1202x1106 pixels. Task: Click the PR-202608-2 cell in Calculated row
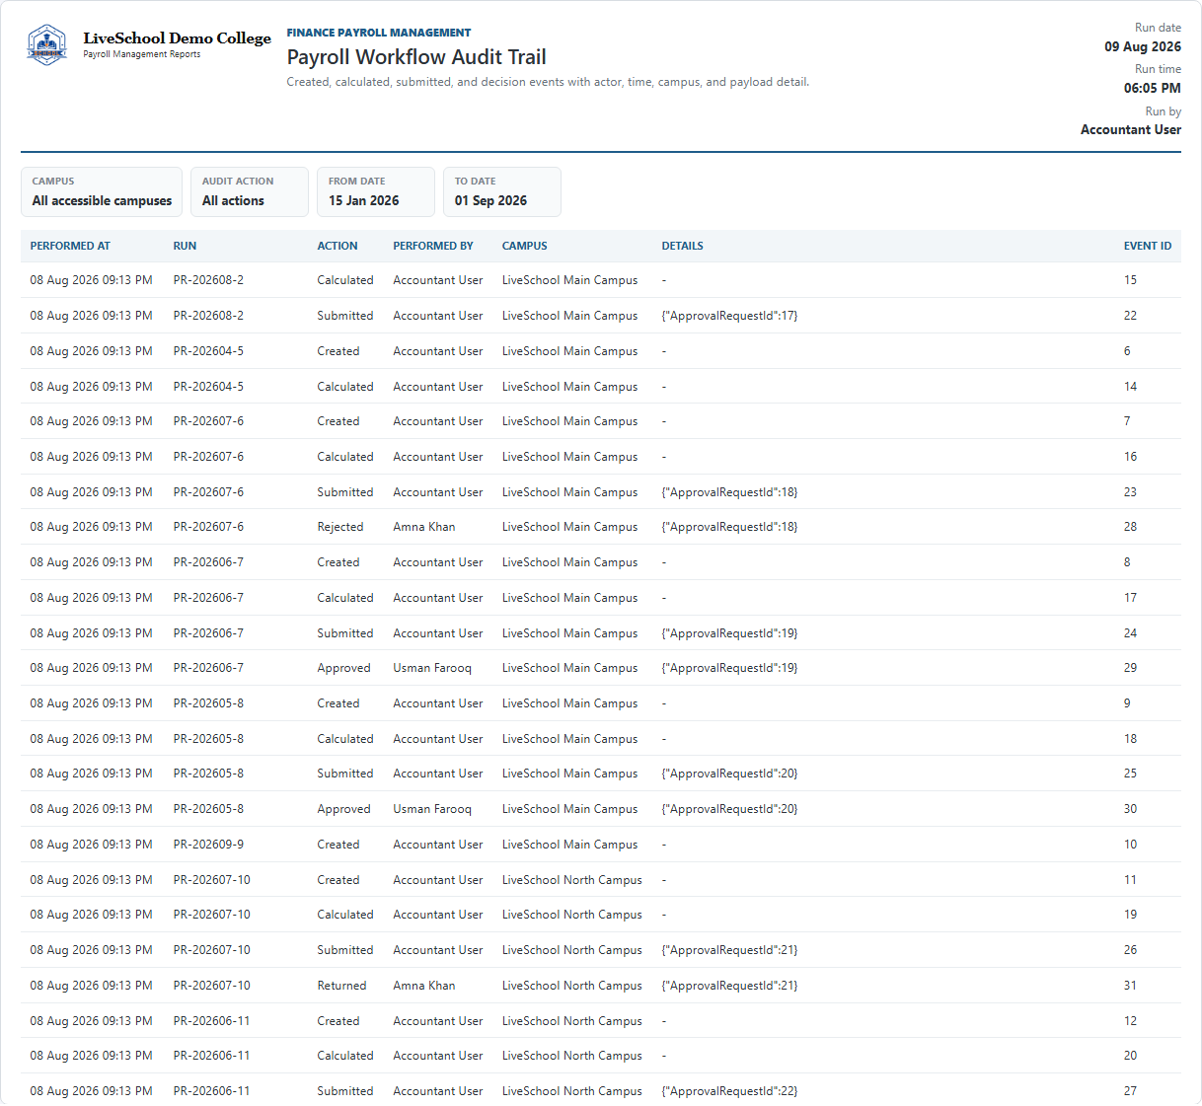click(208, 280)
